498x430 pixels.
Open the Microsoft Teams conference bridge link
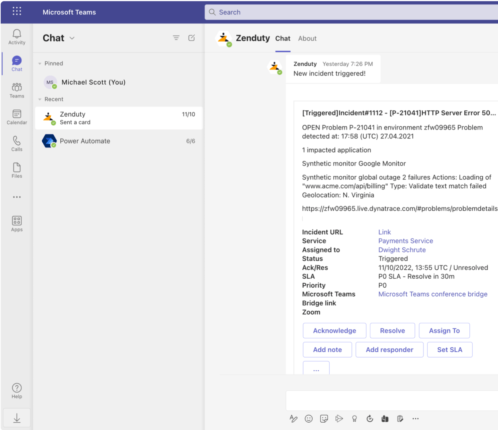(x=433, y=294)
